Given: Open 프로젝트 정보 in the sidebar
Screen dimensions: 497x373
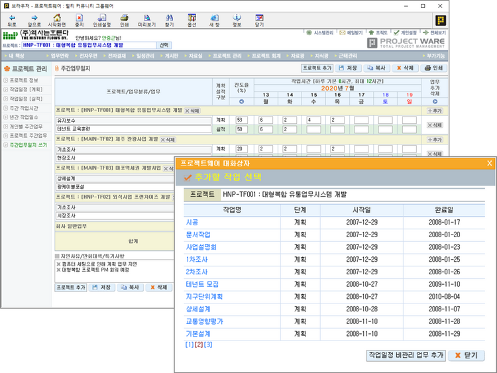Looking at the screenshot, I should pos(24,80).
